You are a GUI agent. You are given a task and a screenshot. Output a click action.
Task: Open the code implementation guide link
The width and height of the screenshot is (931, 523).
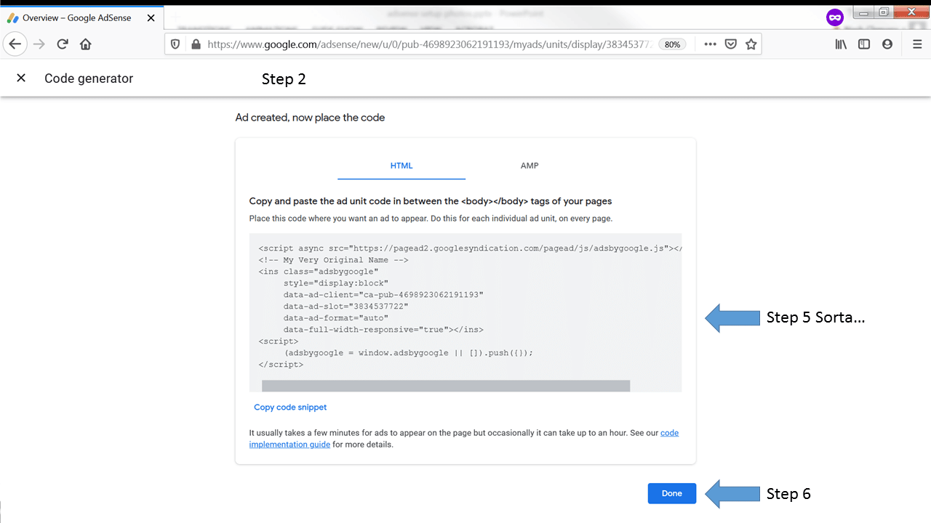(464, 439)
